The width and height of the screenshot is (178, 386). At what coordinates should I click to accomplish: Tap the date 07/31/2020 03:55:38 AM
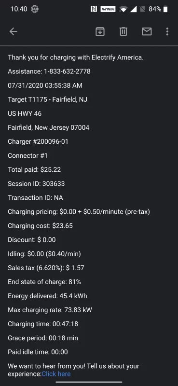point(45,86)
